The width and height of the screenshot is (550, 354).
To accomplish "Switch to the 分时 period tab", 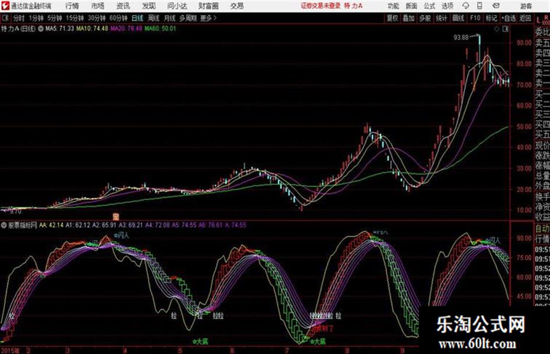I will 19,18.
